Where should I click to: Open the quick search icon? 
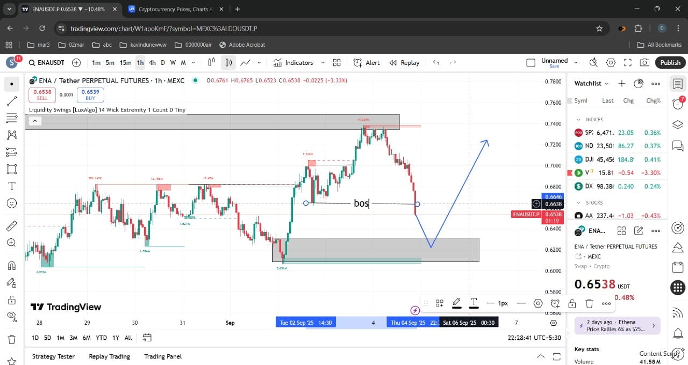(x=594, y=63)
